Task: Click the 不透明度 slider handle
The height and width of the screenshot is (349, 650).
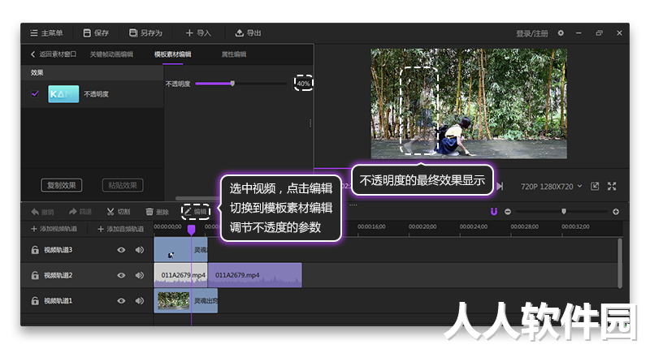Action: coord(232,84)
